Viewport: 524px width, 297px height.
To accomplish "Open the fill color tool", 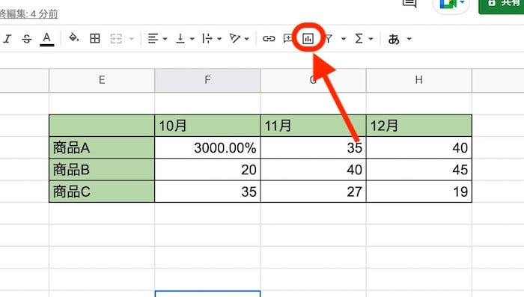I will click(73, 38).
